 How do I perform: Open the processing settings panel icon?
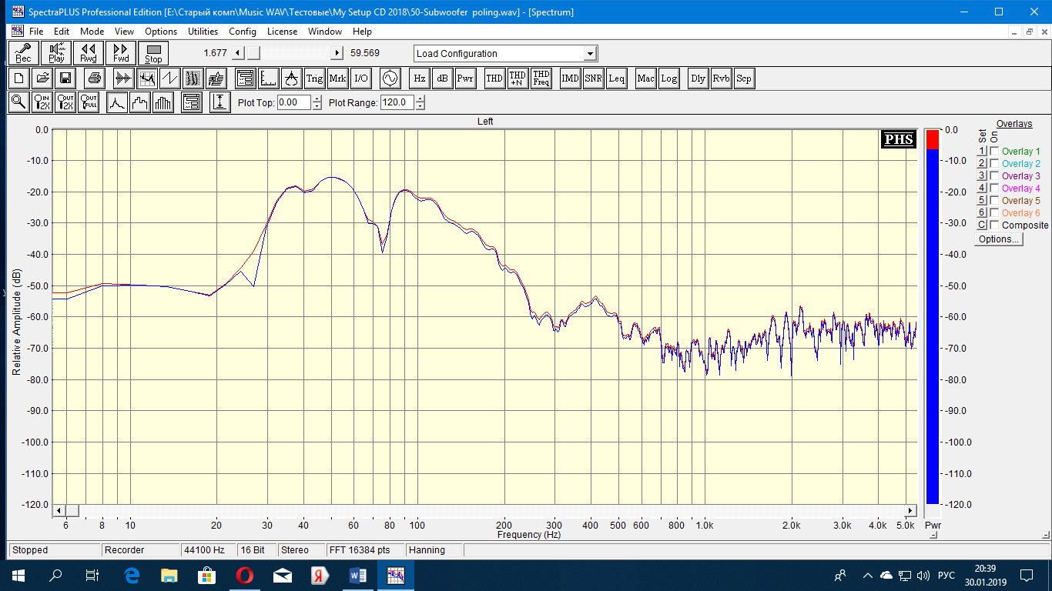245,78
